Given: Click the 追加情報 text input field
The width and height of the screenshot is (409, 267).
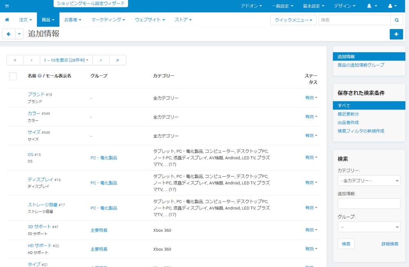Looking at the screenshot, I should pos(369,204).
